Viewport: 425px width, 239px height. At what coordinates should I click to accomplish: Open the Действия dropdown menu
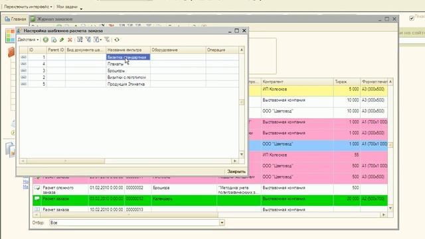28,40
